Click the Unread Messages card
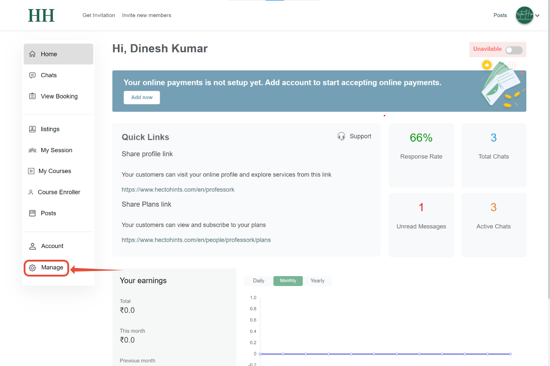The height and width of the screenshot is (366, 550). point(421,225)
